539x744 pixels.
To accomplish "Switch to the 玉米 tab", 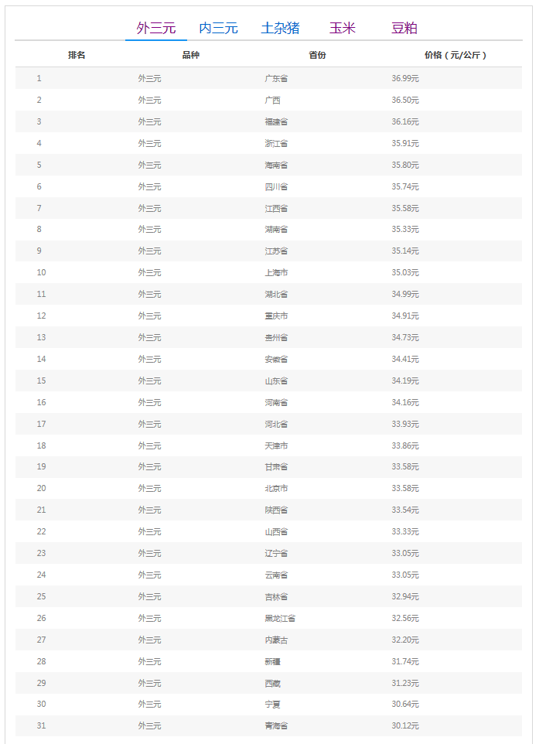I will tap(342, 29).
